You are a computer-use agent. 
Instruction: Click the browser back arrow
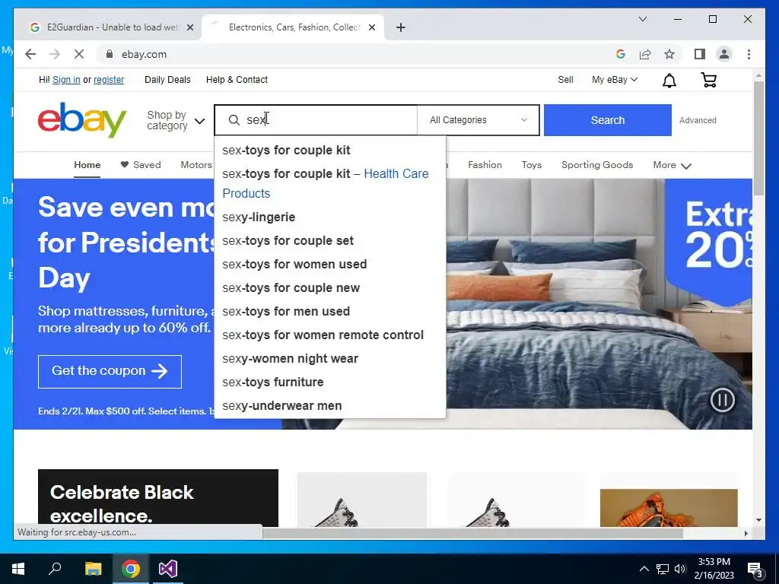(x=30, y=54)
